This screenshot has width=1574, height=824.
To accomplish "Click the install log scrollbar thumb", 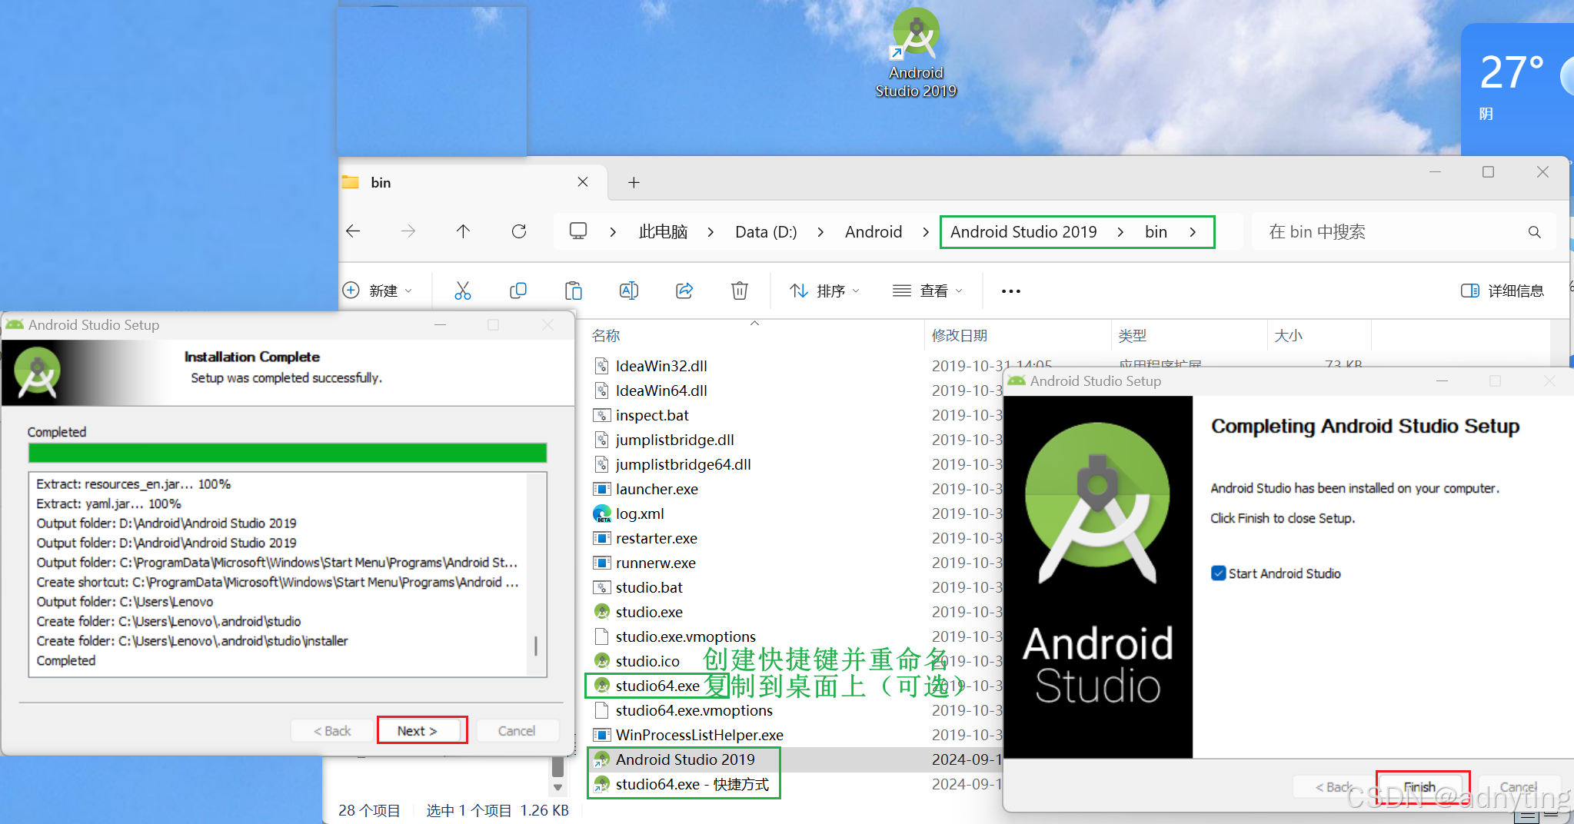I will pos(536,646).
